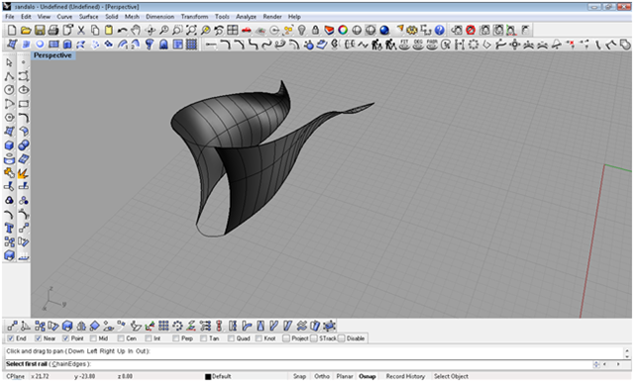
Task: Select the Rectangle tool in left toolbar
Action: [24, 104]
